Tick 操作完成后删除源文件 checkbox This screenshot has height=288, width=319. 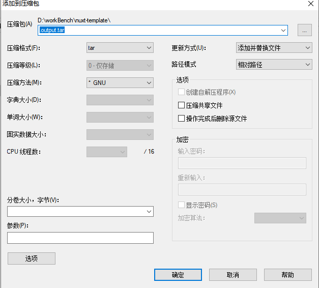(181, 119)
